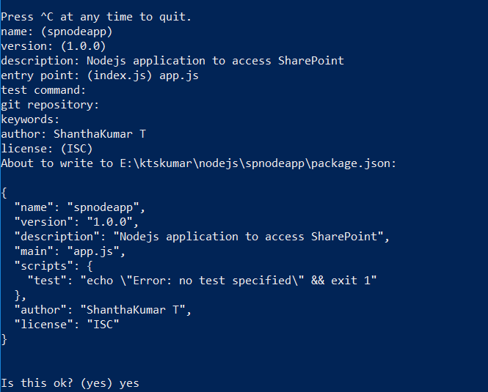Click the description prompt text line

tap(172, 61)
